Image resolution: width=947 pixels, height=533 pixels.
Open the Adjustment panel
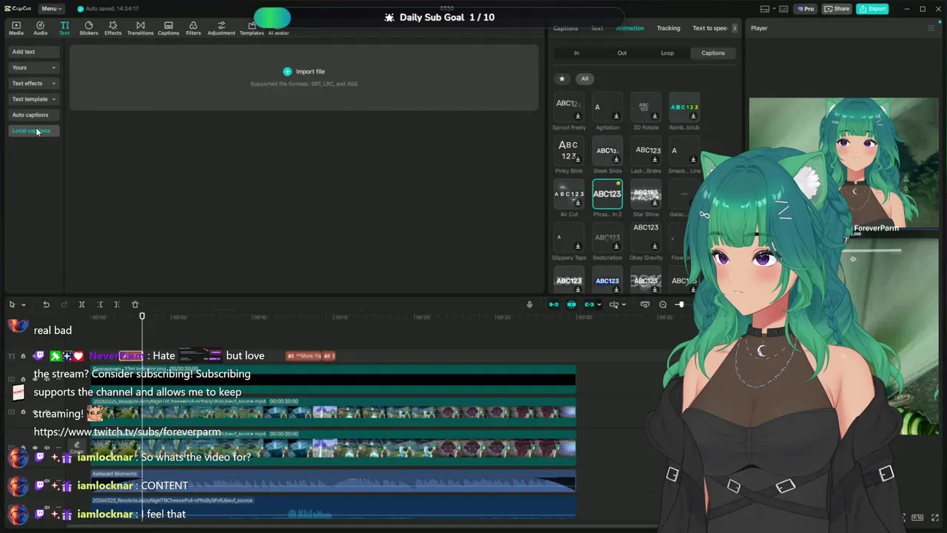221,28
